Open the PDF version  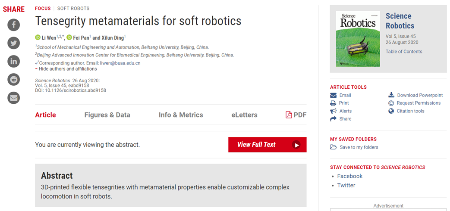click(x=296, y=115)
